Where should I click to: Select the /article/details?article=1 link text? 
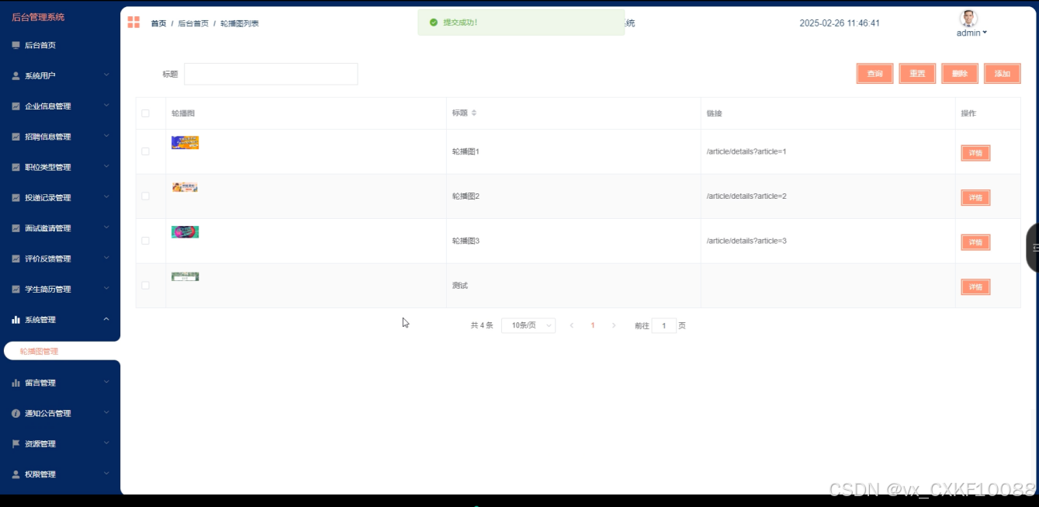pos(746,151)
